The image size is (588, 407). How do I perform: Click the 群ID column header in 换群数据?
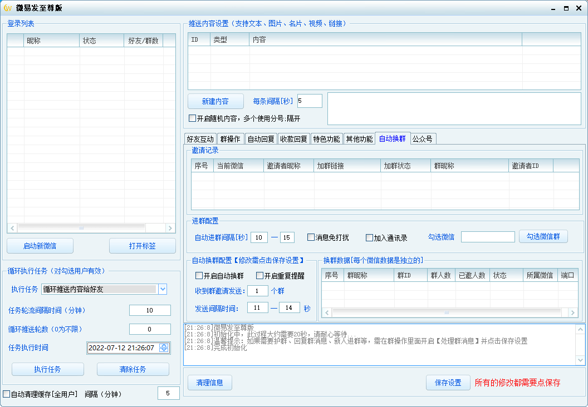(410, 275)
